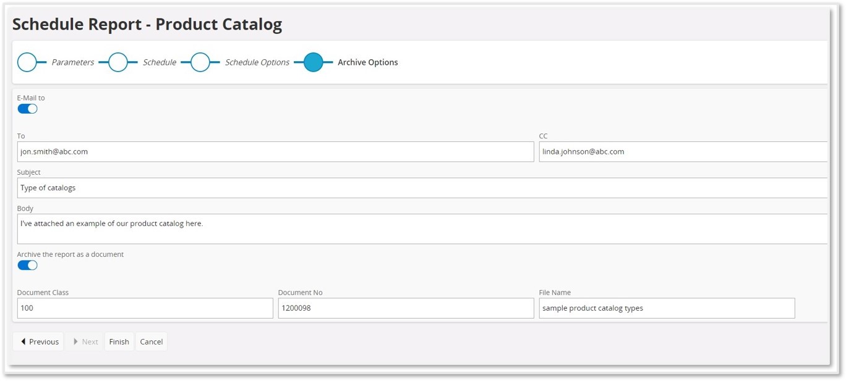Go back with the Previous button
The width and height of the screenshot is (846, 381).
38,341
